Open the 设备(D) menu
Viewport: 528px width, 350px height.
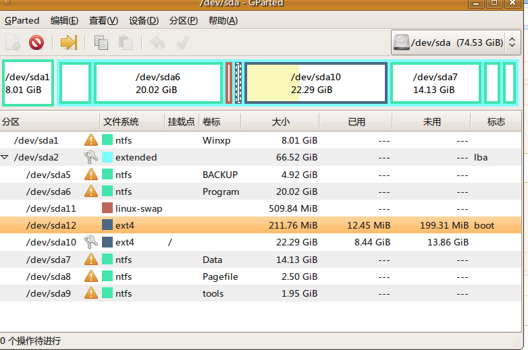[x=144, y=20]
